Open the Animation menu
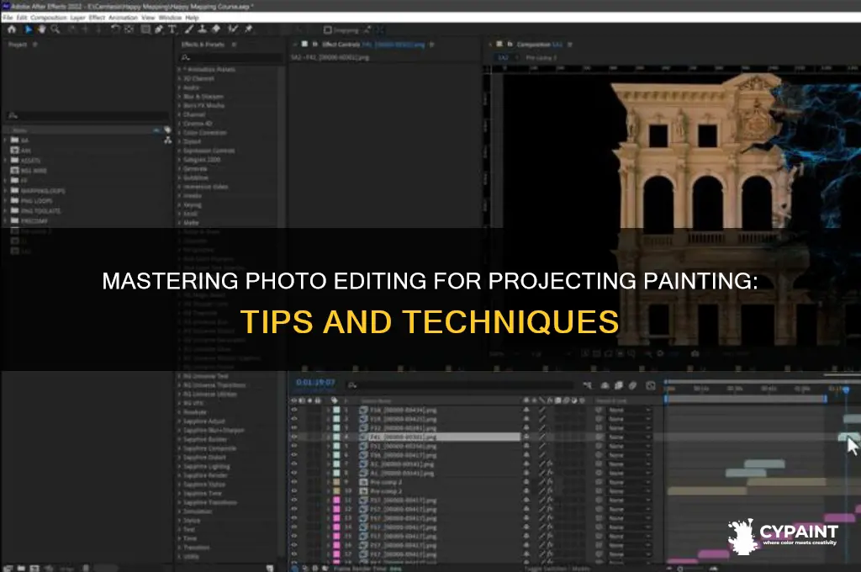 point(123,18)
